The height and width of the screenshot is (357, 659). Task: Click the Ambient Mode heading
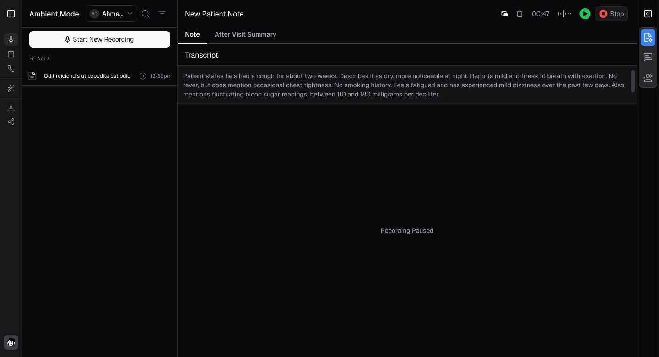click(54, 14)
